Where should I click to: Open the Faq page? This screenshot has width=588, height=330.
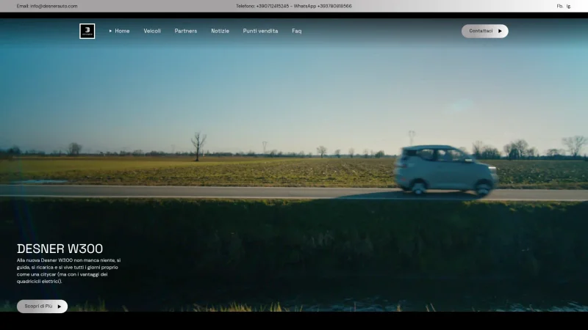(297, 31)
